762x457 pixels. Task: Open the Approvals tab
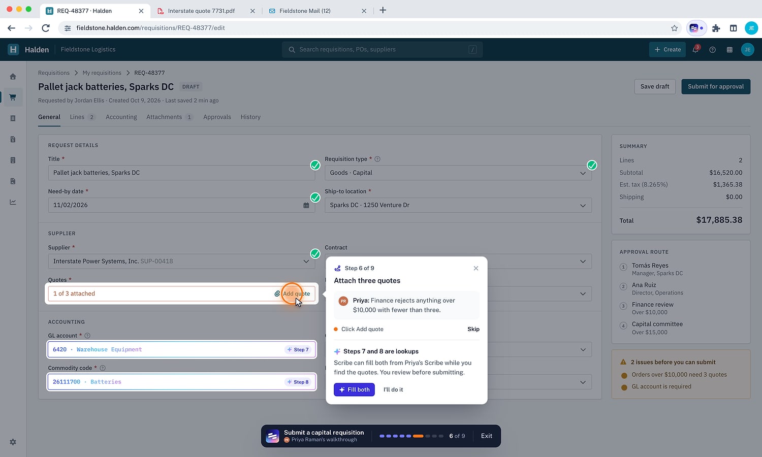(x=217, y=117)
